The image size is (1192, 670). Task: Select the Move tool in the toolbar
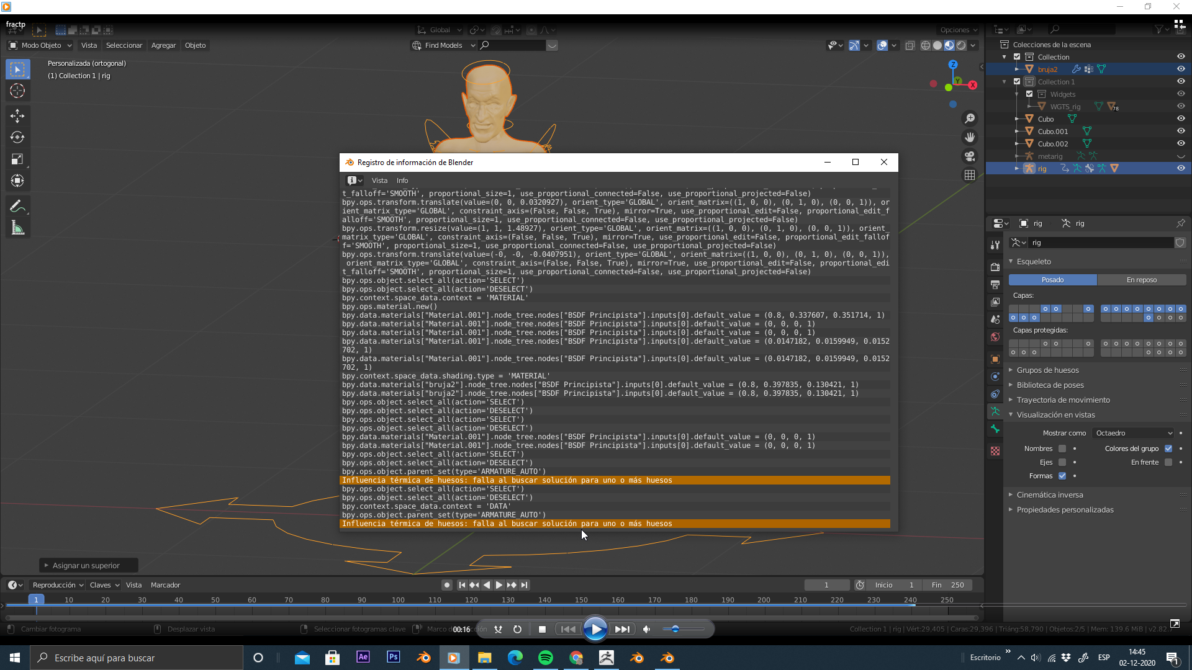pyautogui.click(x=17, y=115)
